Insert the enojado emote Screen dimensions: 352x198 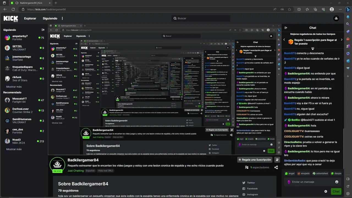[304, 174]
